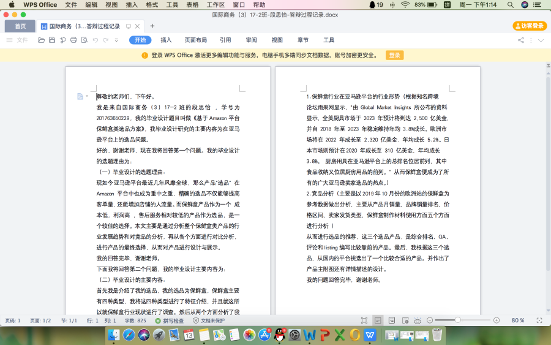Screen dimensions: 551x345
Task: Open the 审阅 ribbon tab
Action: point(251,40)
